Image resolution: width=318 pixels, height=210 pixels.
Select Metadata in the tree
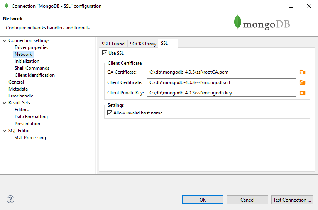click(18, 89)
